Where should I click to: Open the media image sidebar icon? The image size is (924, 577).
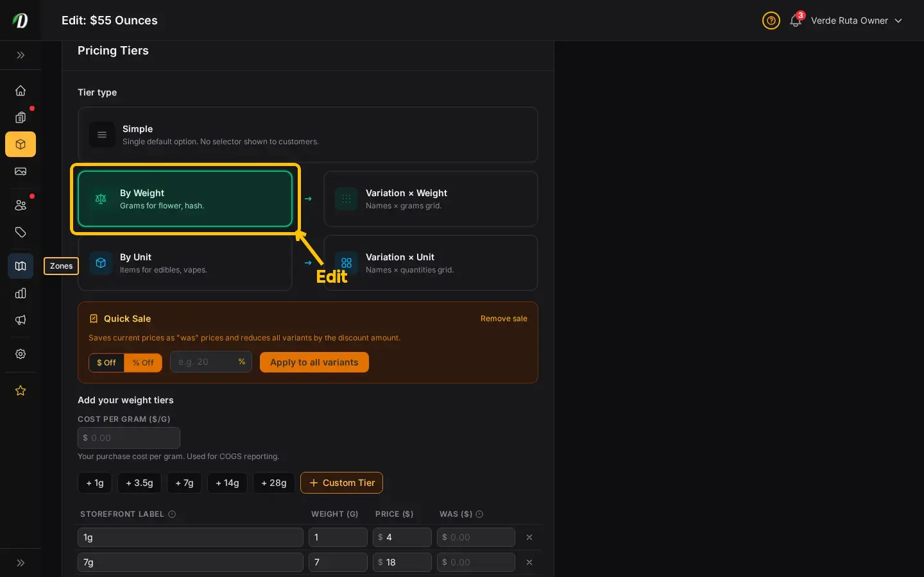[x=21, y=171]
